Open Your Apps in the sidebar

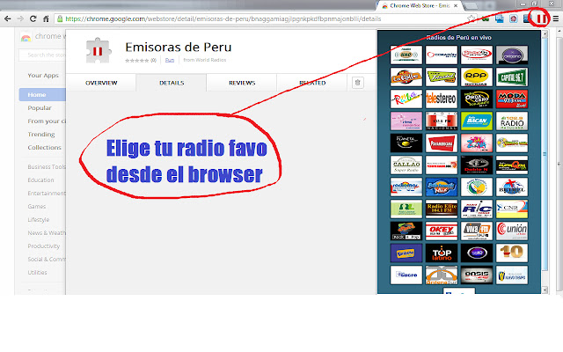tap(43, 76)
